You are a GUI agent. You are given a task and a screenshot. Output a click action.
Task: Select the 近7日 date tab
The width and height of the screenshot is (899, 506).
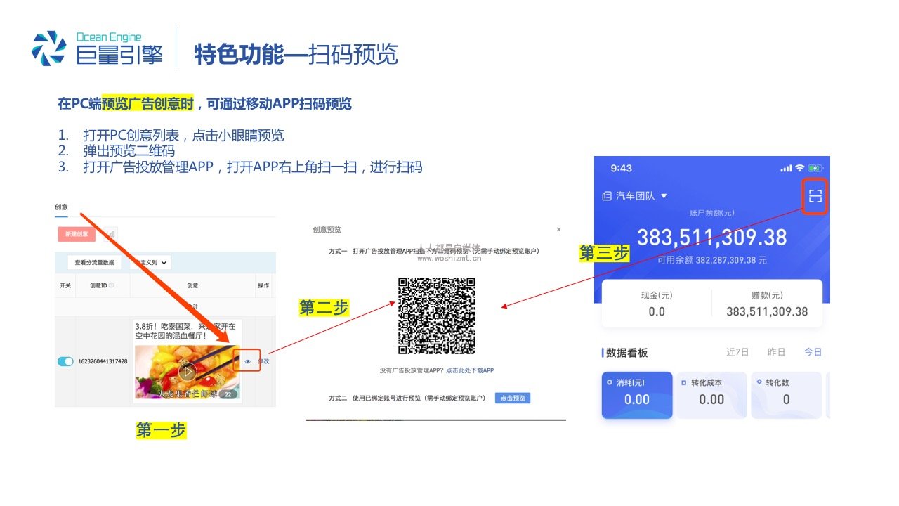[x=737, y=352]
